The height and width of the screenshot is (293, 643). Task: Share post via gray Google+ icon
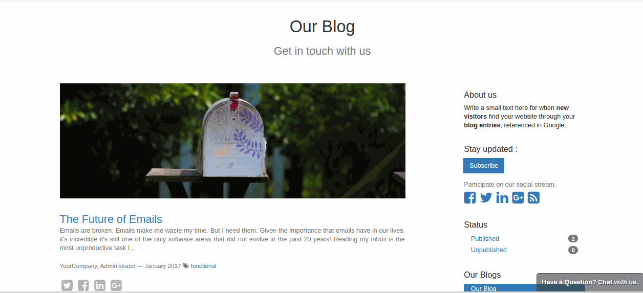(x=116, y=285)
